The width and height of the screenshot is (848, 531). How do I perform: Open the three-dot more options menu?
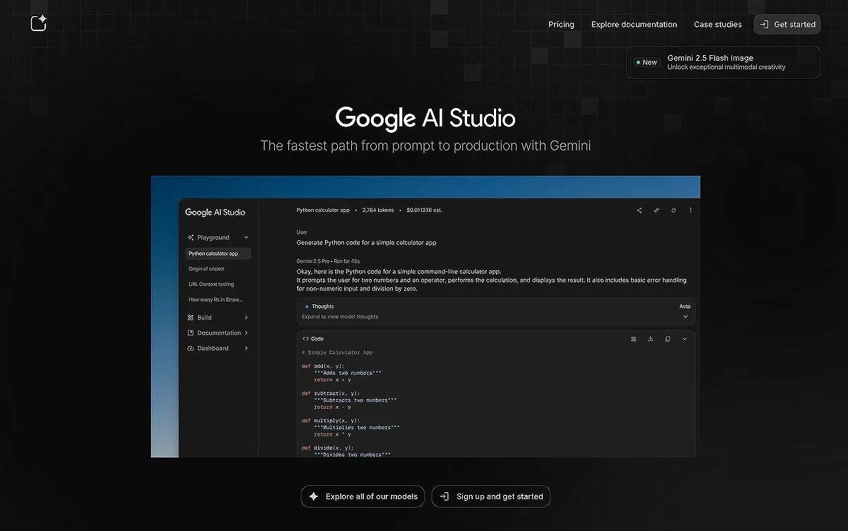coord(690,210)
